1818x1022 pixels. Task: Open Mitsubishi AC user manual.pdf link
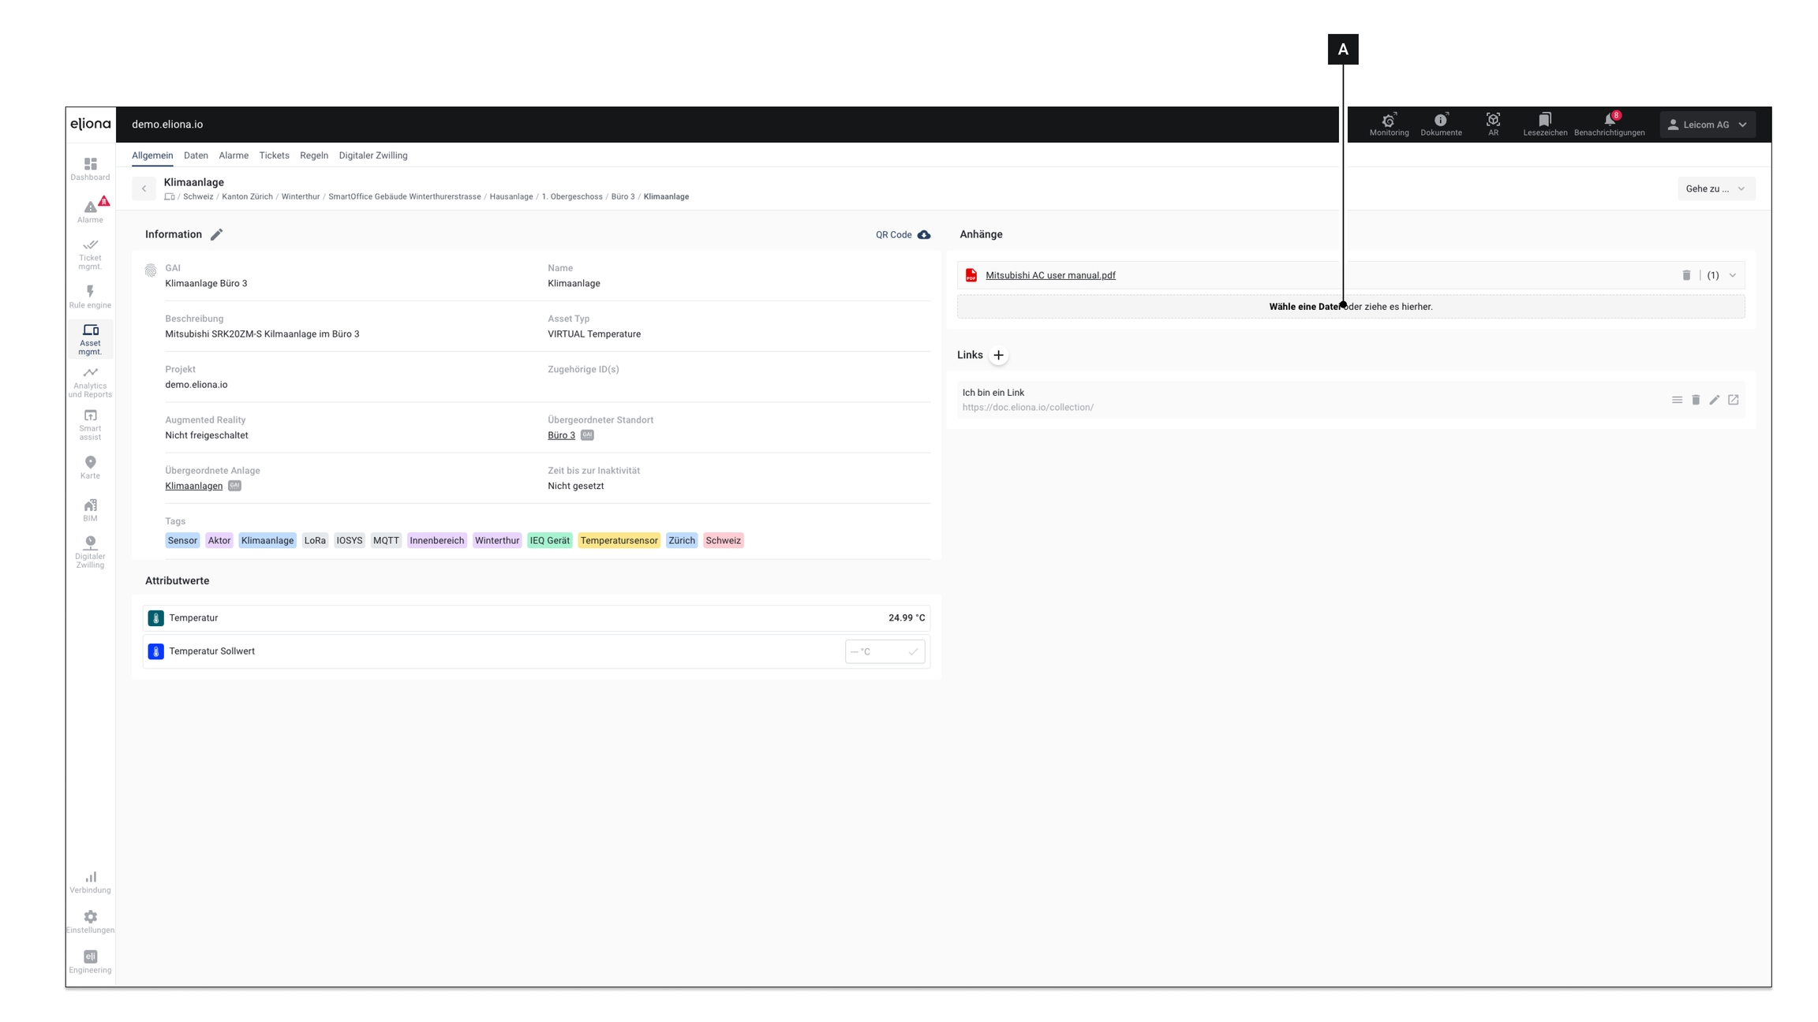point(1050,275)
